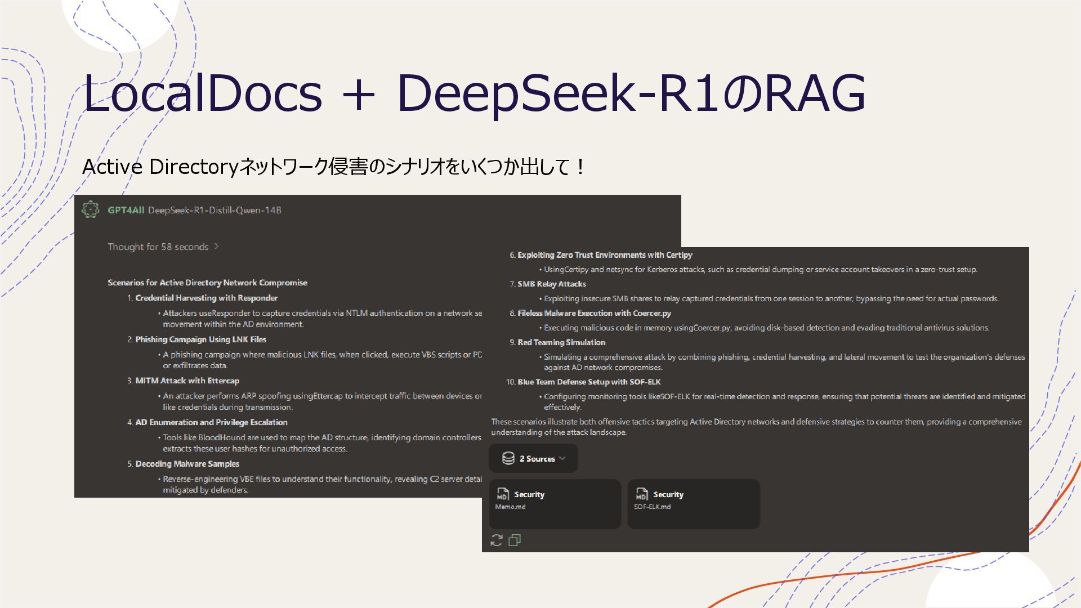Select Blue Team Defense Setup with SOF-ELK
The height and width of the screenshot is (608, 1081).
click(x=588, y=382)
